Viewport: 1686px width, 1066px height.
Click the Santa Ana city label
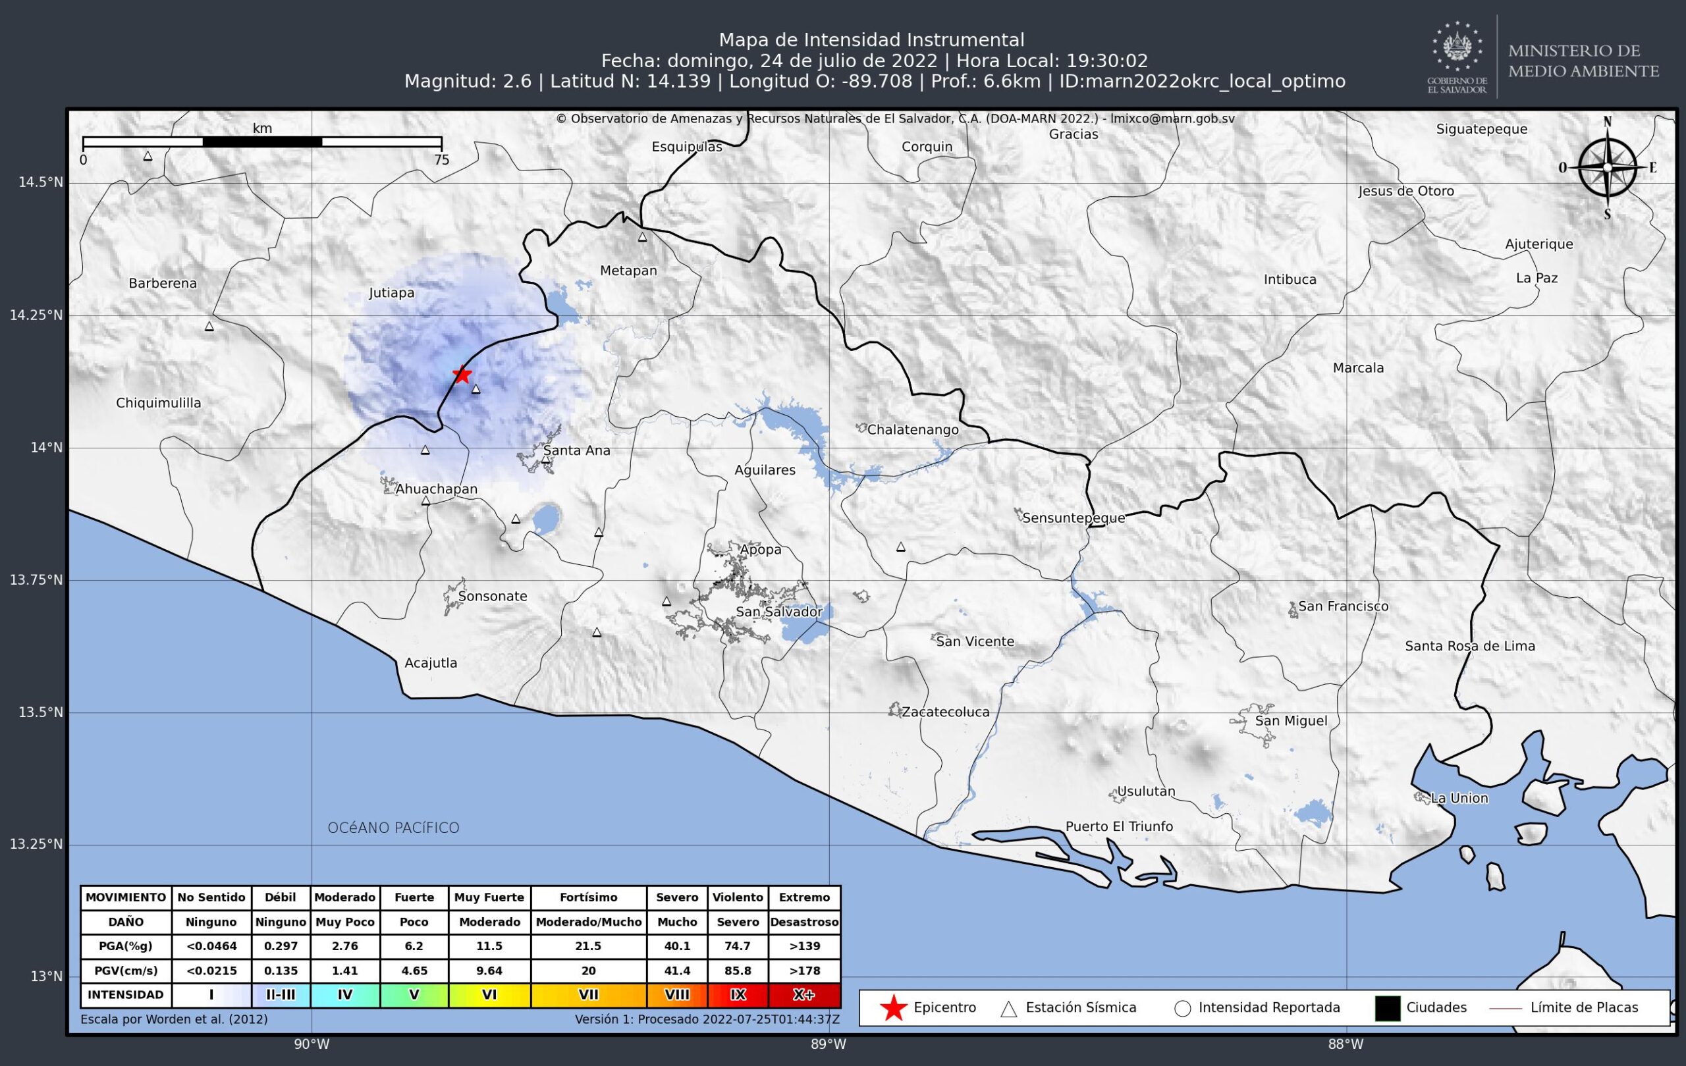coord(576,451)
